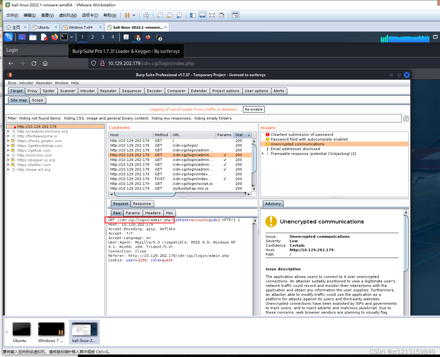This screenshot has height=357, width=440.
Task: Click the Java loader taskbar icon
Action: 126,37
